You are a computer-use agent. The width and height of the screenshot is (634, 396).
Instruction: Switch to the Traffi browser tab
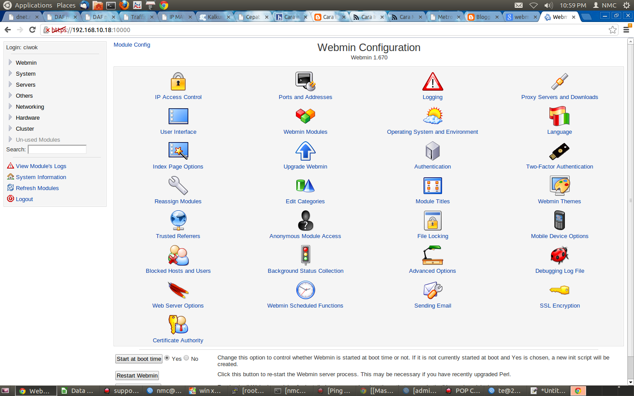[138, 17]
